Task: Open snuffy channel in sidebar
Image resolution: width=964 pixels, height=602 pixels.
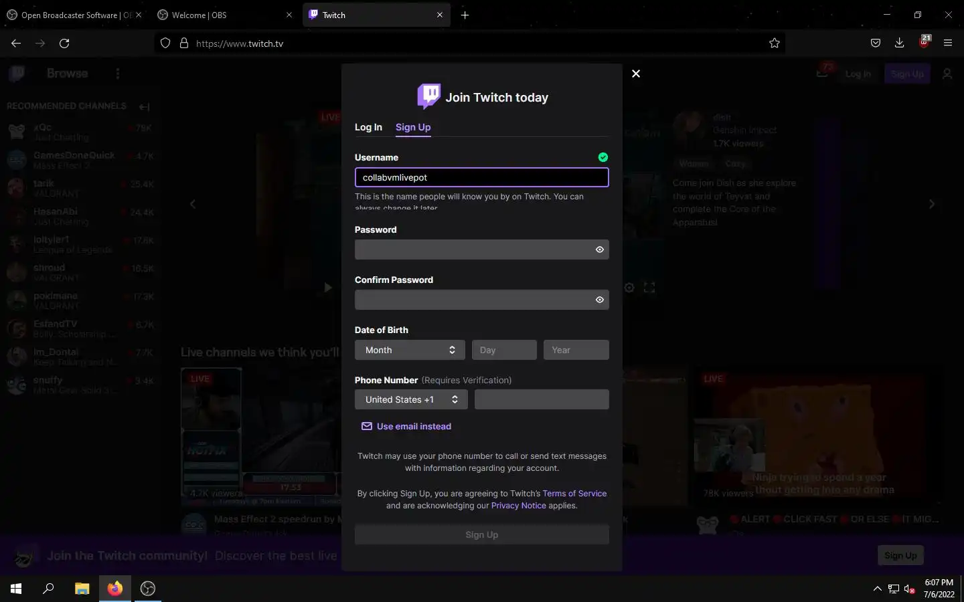Action: click(x=80, y=385)
